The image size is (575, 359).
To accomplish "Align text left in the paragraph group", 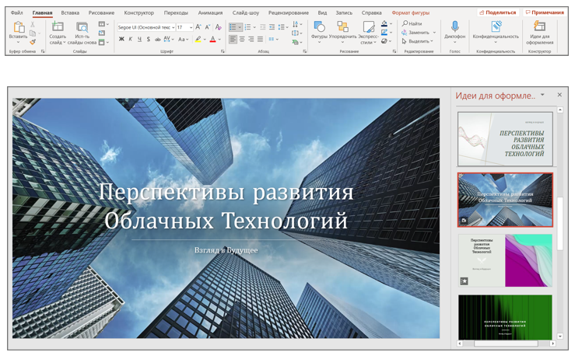I will click(x=233, y=39).
